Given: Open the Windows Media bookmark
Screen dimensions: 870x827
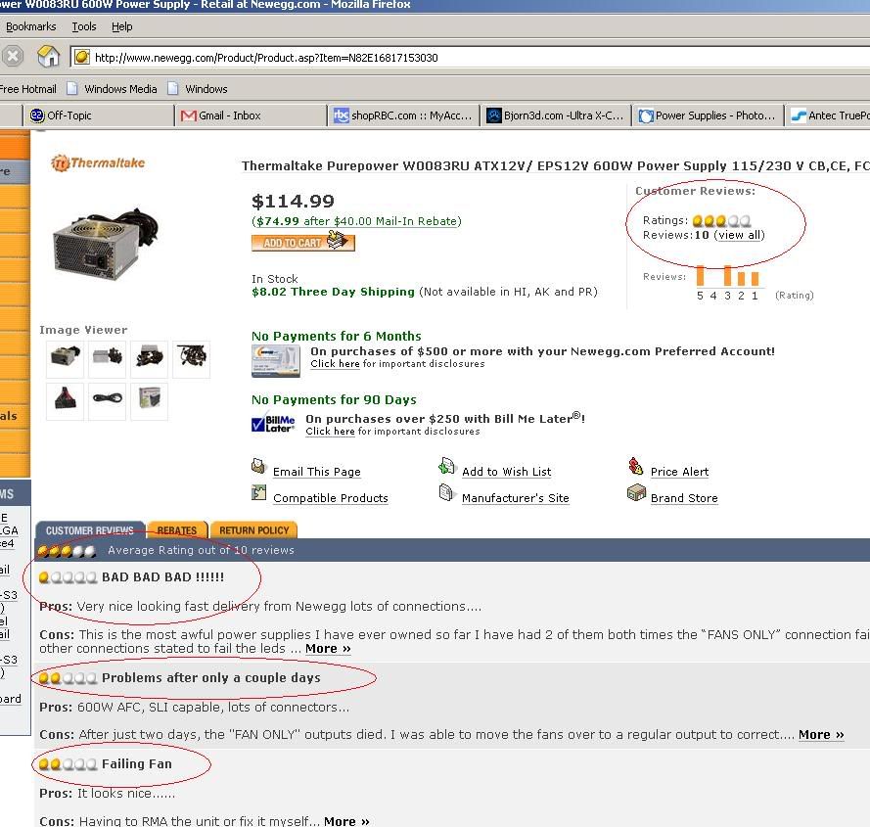Looking at the screenshot, I should [113, 89].
